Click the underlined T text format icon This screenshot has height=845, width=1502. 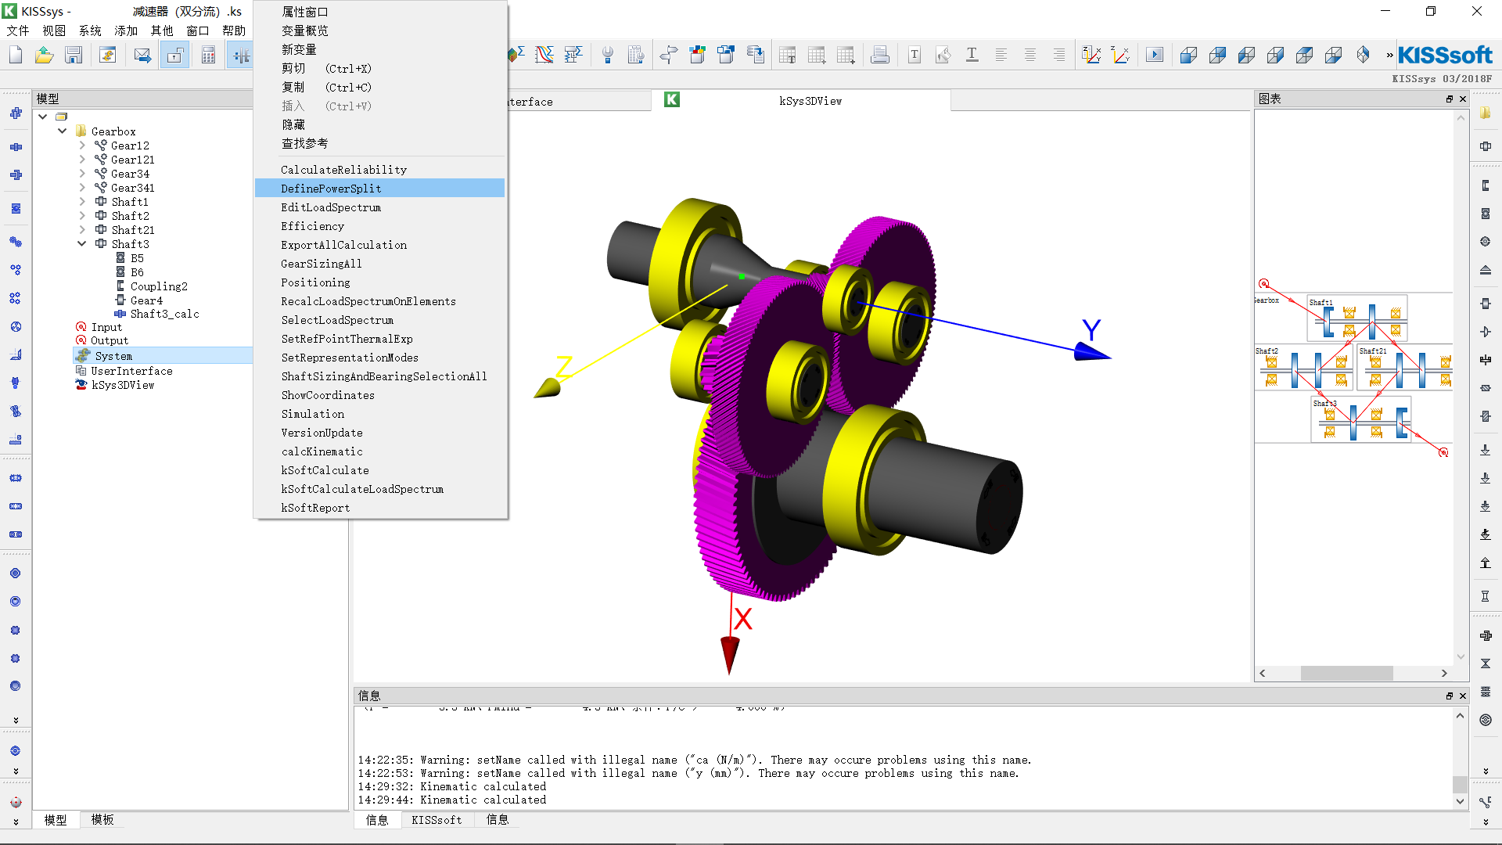click(x=972, y=55)
